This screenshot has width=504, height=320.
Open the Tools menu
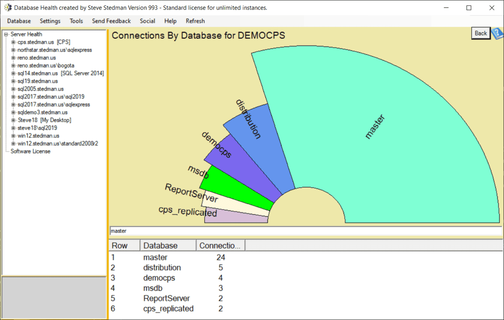[76, 21]
